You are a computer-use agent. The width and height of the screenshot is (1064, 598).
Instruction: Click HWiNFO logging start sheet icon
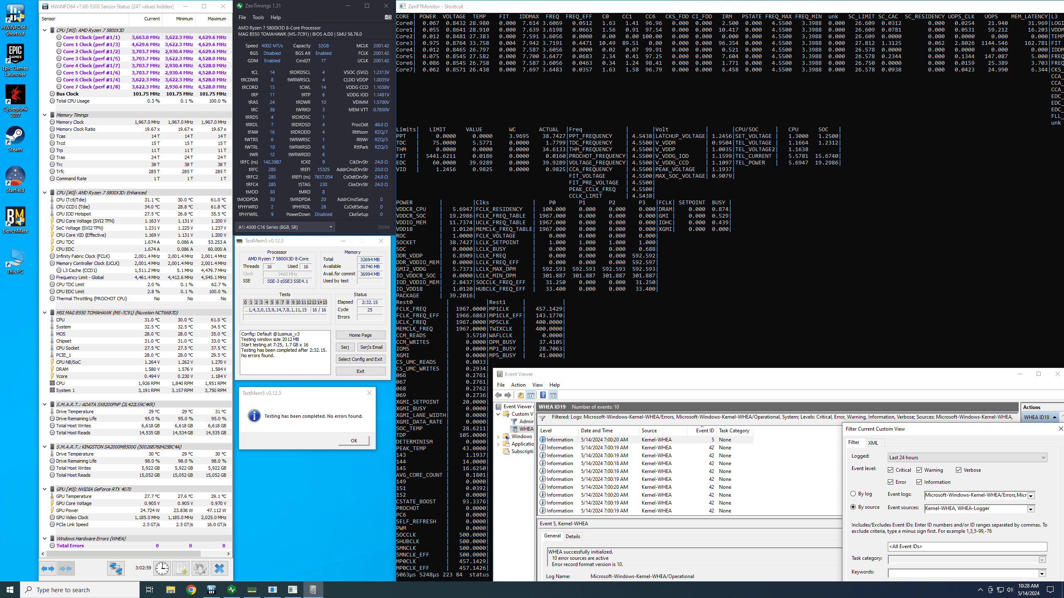click(x=181, y=568)
